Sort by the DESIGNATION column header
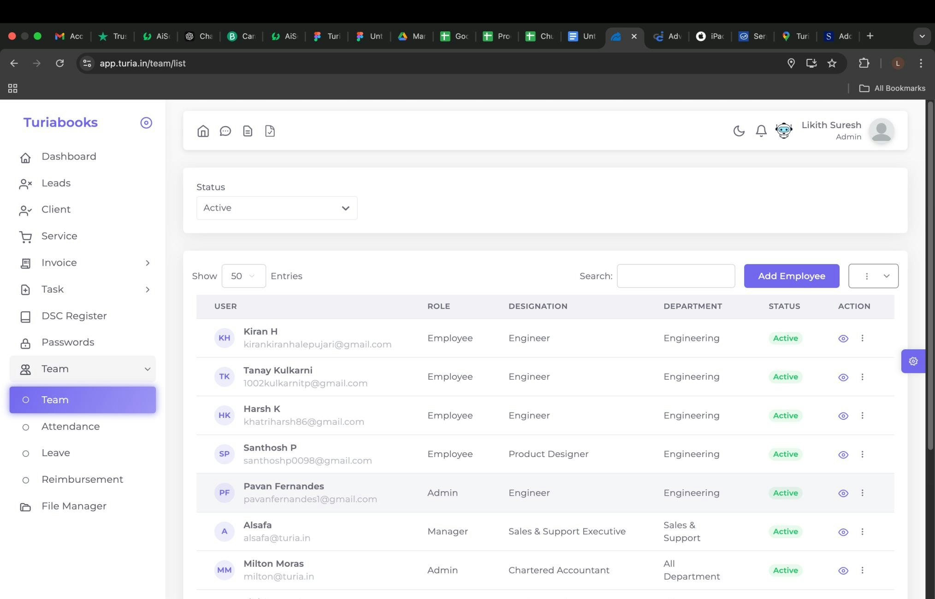The image size is (935, 599). click(x=538, y=306)
